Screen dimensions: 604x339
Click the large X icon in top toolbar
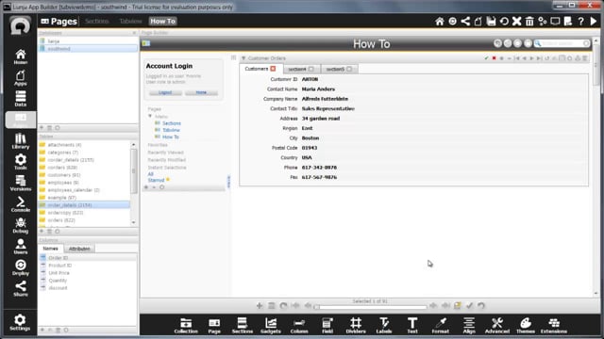517,22
